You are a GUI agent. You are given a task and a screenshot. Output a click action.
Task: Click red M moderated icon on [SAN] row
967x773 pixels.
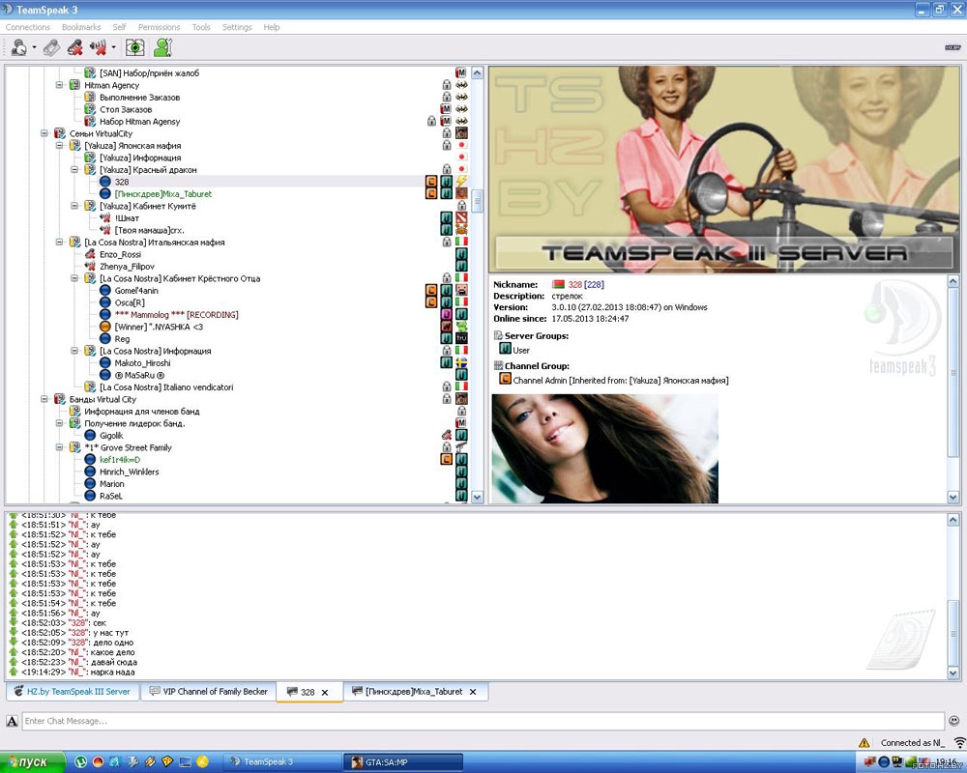pyautogui.click(x=461, y=72)
